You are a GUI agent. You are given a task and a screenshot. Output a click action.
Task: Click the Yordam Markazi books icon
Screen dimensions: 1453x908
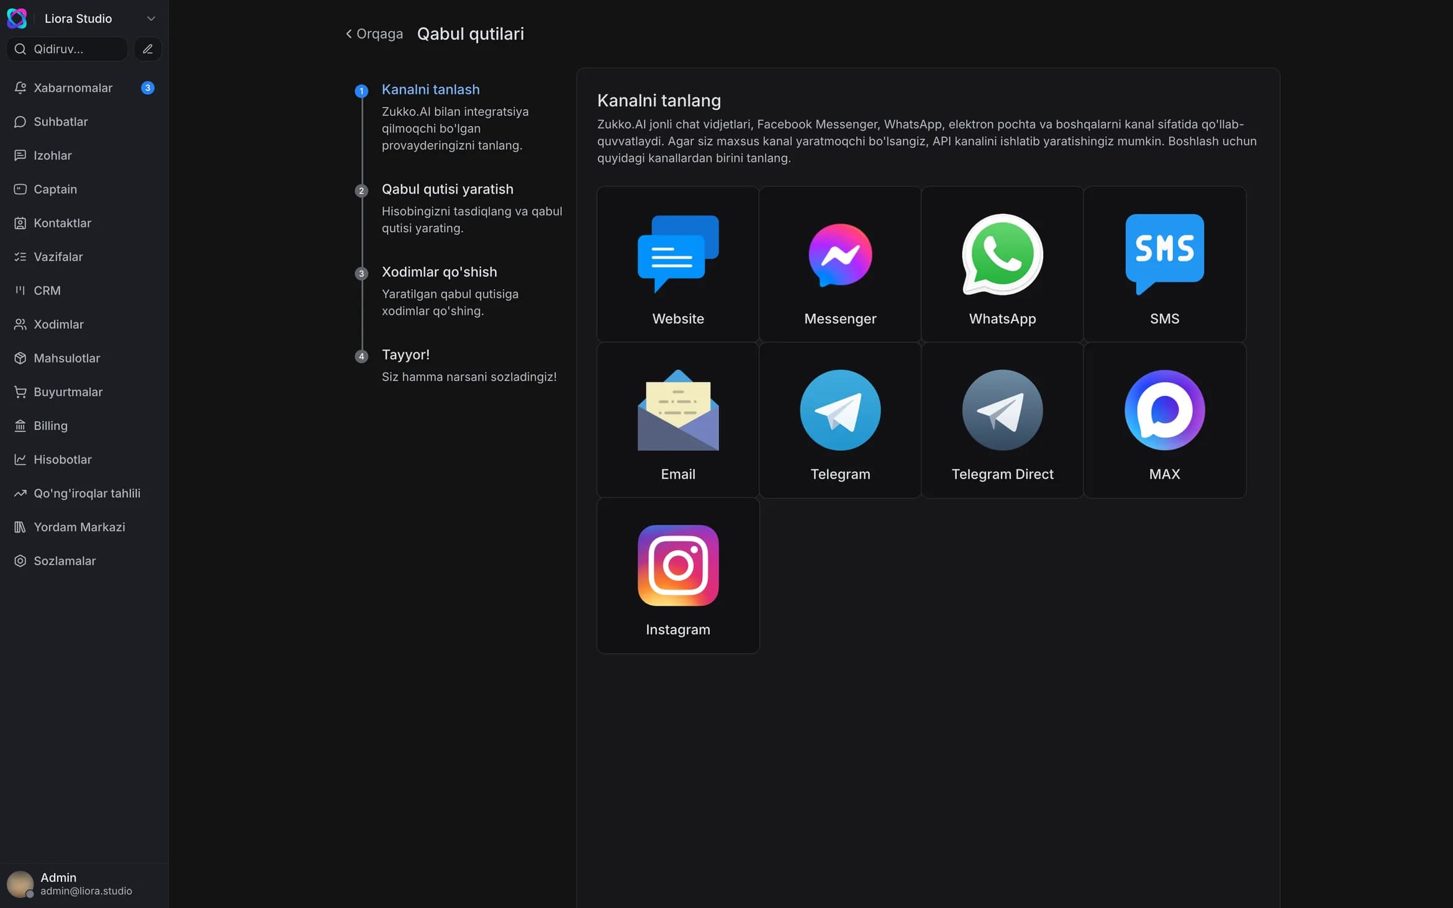20,527
